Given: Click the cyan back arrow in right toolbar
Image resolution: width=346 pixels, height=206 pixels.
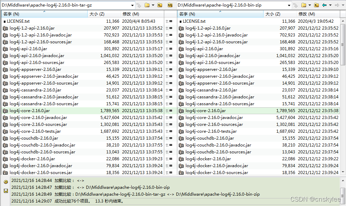Looking at the screenshot, I should pos(324,5).
